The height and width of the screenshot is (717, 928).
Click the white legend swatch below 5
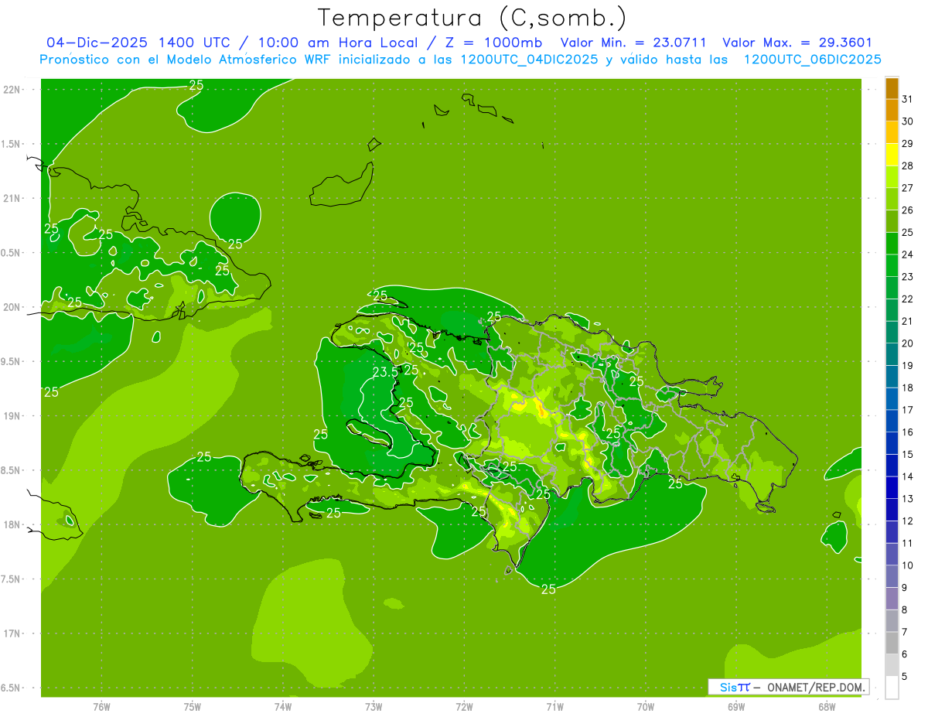point(892,687)
